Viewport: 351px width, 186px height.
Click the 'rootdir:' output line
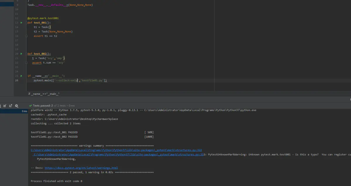tap(74, 119)
